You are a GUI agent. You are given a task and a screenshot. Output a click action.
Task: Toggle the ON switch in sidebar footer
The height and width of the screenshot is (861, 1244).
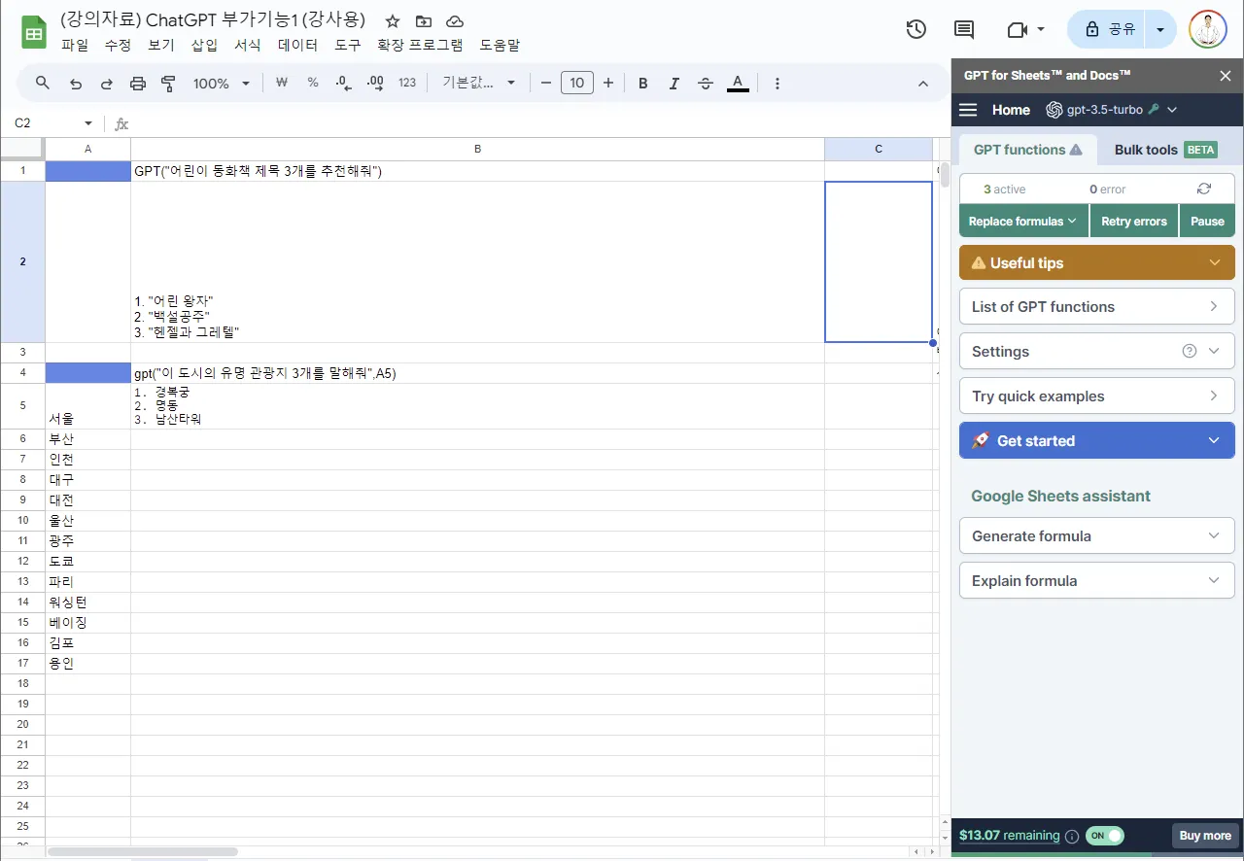pos(1105,836)
